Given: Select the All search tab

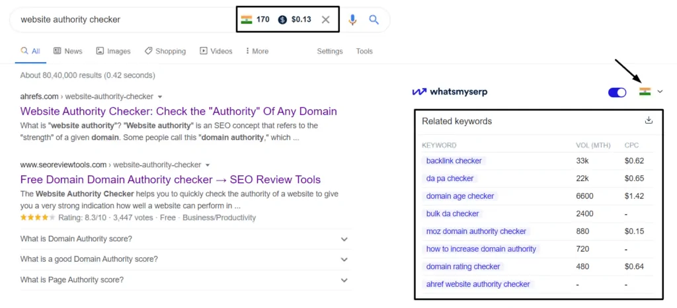Looking at the screenshot, I should point(30,51).
